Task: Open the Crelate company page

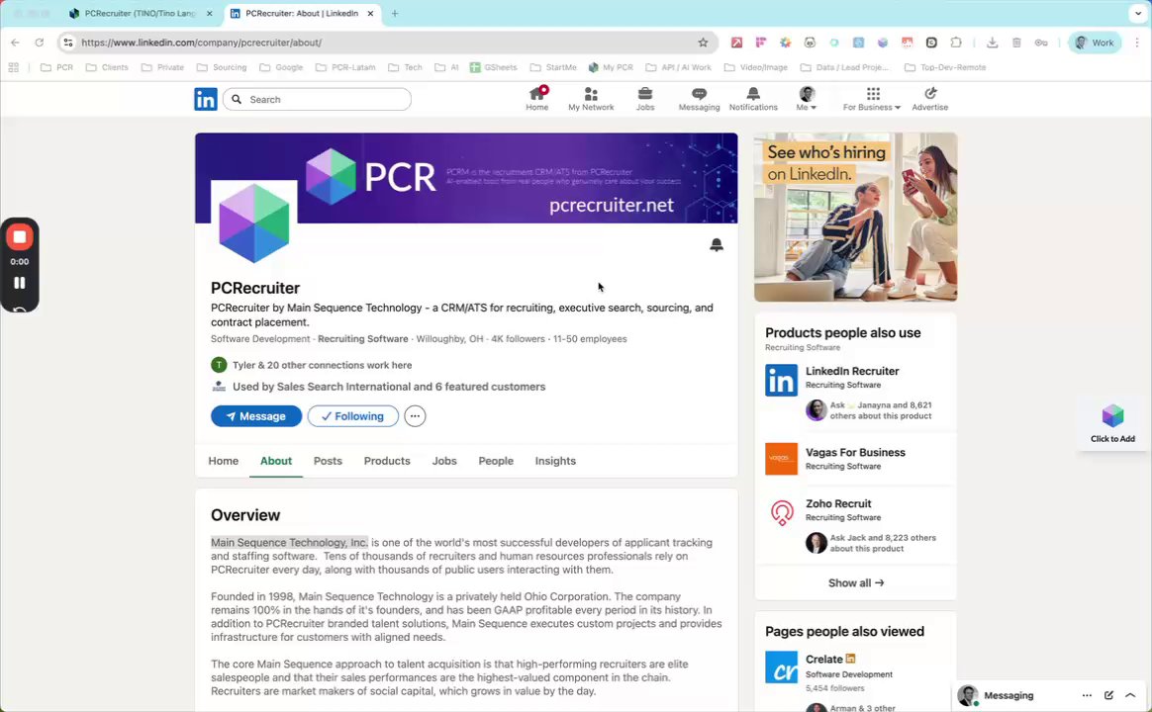Action: (824, 660)
